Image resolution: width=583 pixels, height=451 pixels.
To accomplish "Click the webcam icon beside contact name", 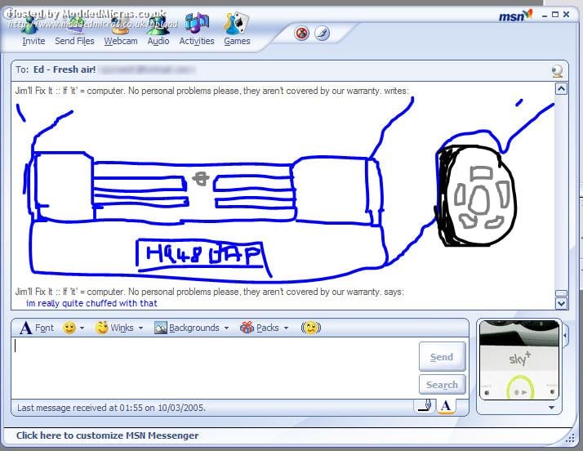I will [x=557, y=70].
